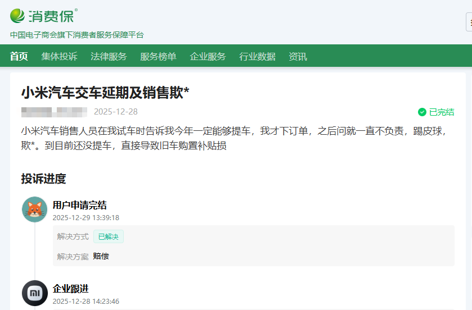This screenshot has height=310, width=472.
Task: Click the 投诉进度 section heading
Action: coord(43,179)
